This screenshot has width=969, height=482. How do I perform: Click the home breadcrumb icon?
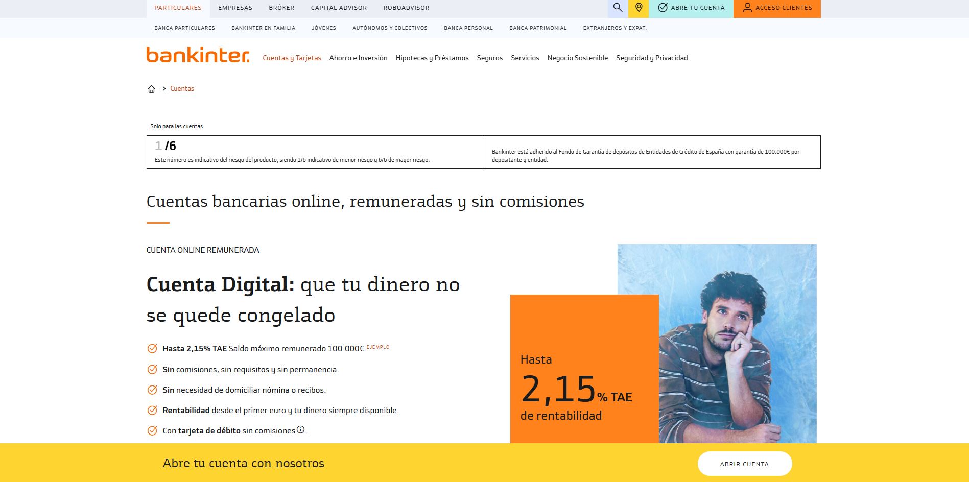151,89
